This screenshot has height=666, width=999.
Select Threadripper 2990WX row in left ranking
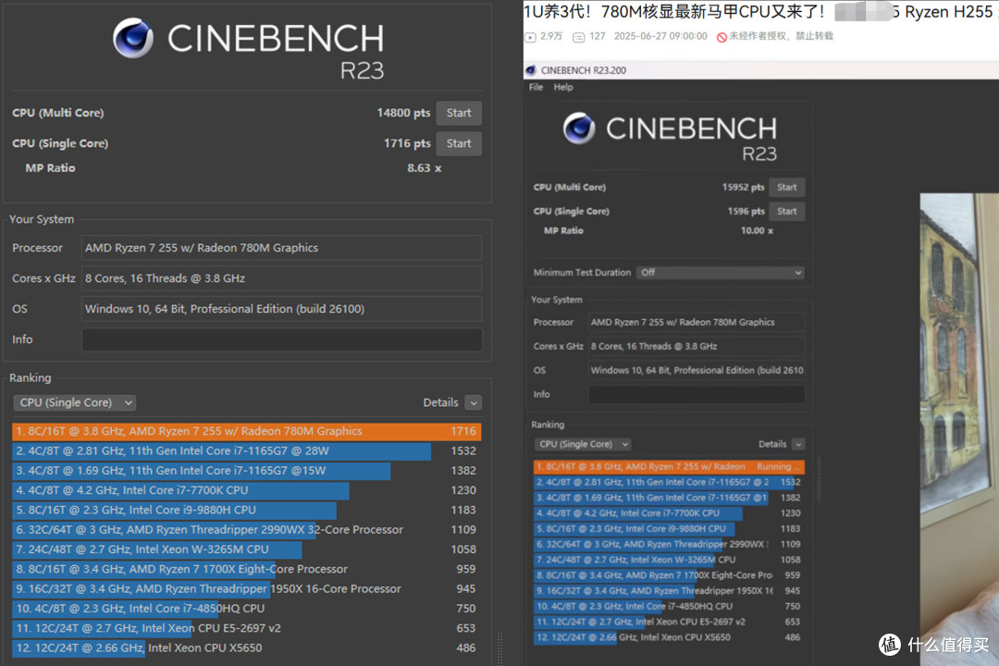pos(247,530)
